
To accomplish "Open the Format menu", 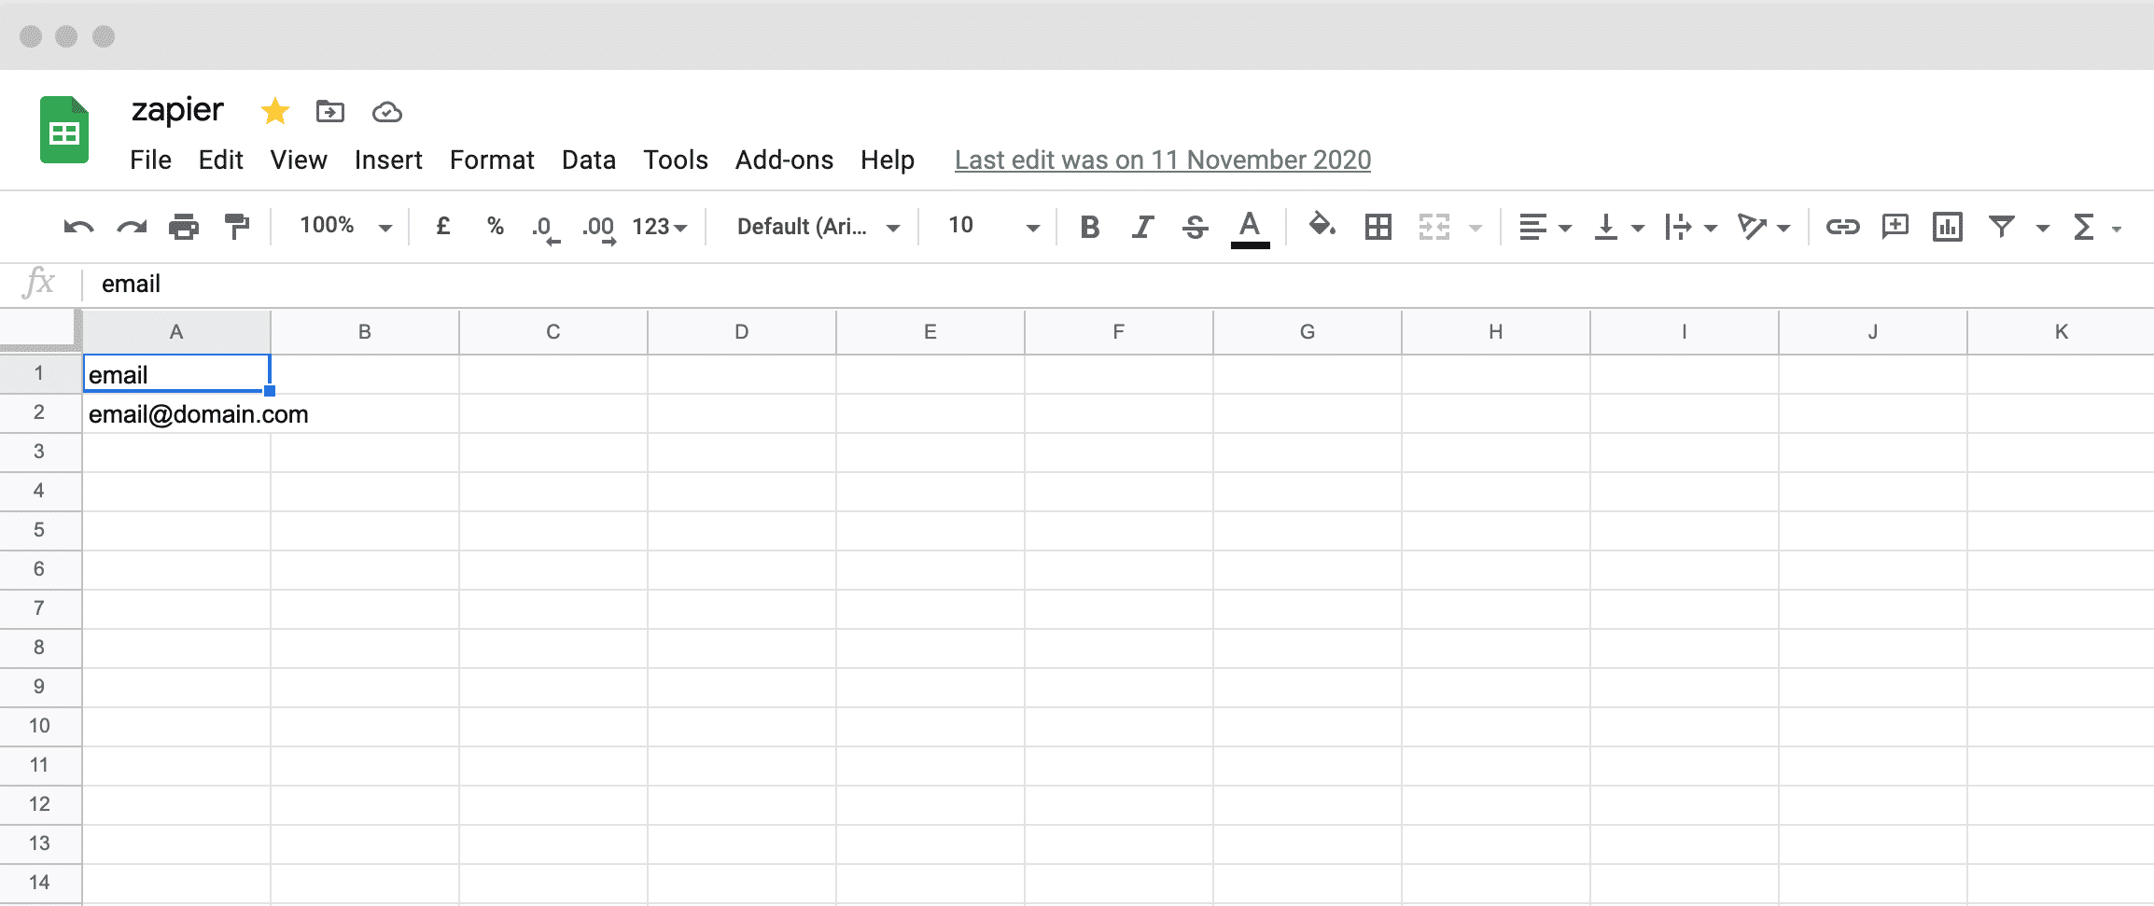I will click(492, 160).
